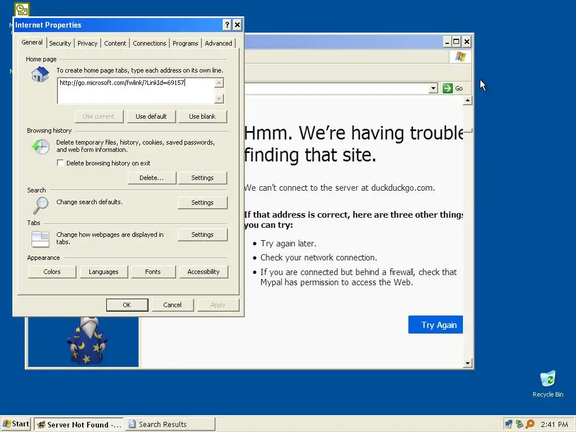
Task: Open Browsing history Settings
Action: 202,178
